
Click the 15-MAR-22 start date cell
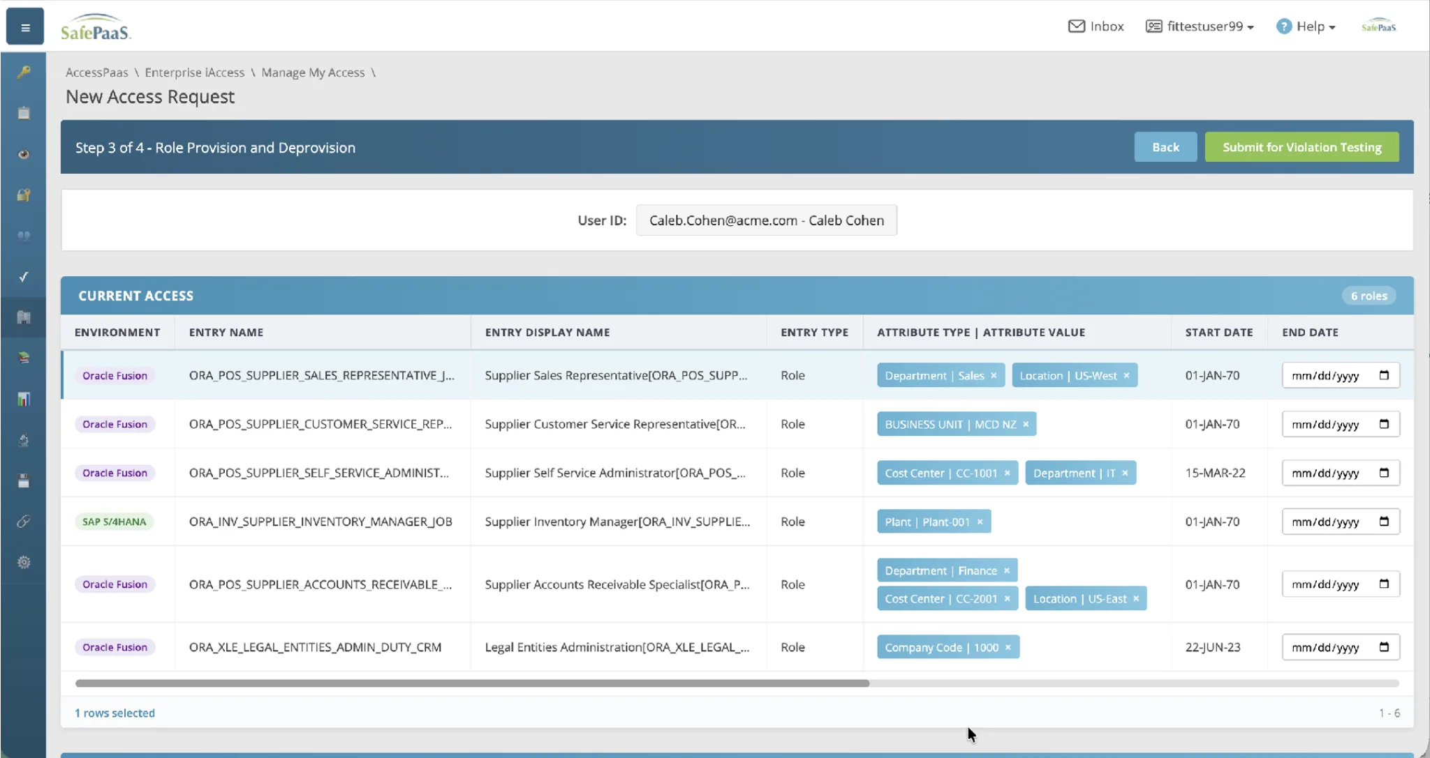click(x=1215, y=473)
